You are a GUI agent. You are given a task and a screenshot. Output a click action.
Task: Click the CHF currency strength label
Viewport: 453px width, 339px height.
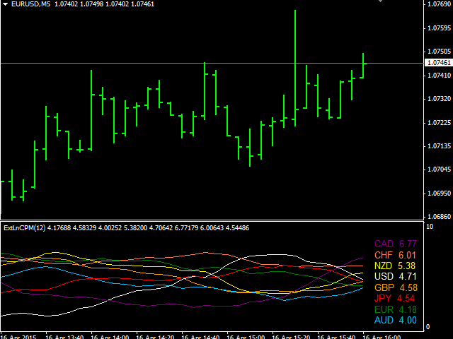click(384, 255)
